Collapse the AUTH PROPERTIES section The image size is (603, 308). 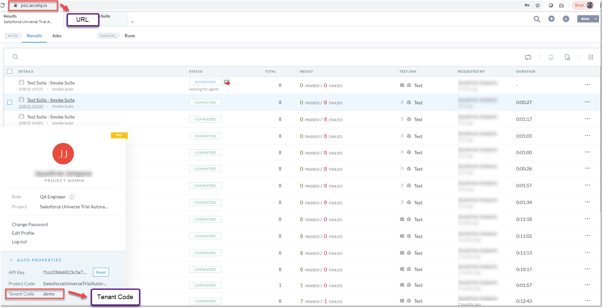click(x=11, y=260)
